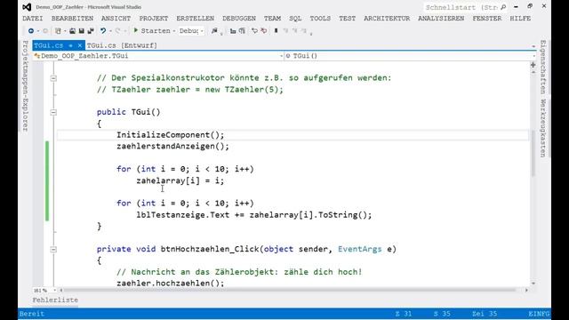The image size is (569, 320).
Task: Open the DEBUGGEN menu
Action: point(239,18)
